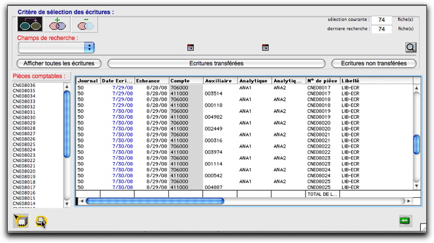Select CNE08032 in the pieces list
Screen dimensions: 434x243
[24, 106]
